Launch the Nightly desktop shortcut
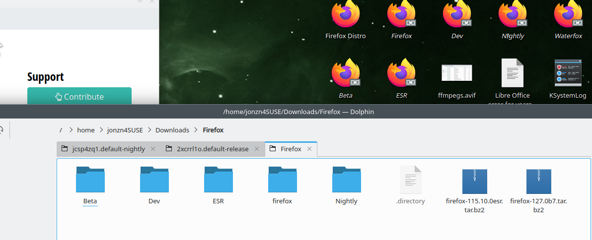 click(513, 15)
